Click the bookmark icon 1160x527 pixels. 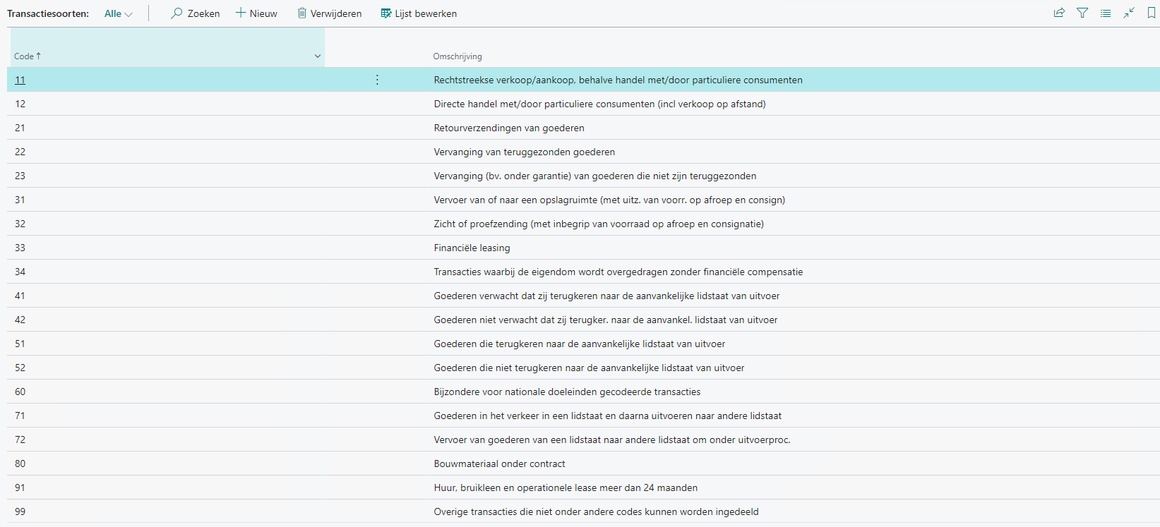[1152, 13]
